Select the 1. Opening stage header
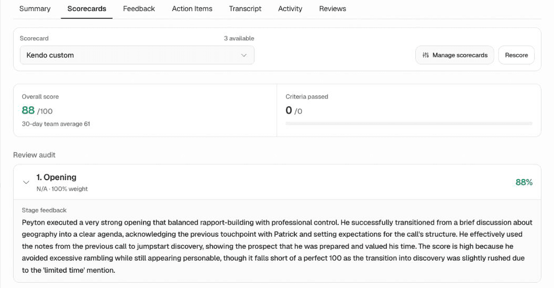This screenshot has width=554, height=288. click(277, 182)
